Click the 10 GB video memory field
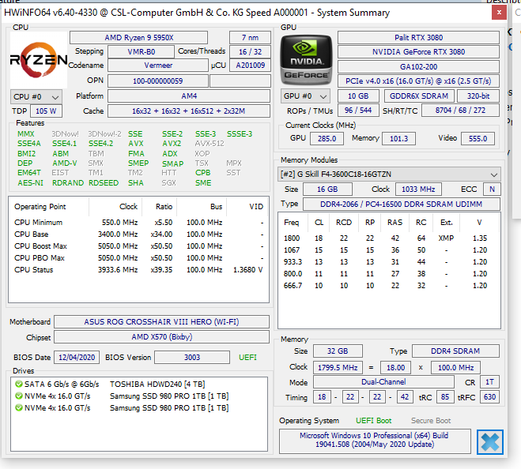The image size is (521, 469). click(358, 96)
